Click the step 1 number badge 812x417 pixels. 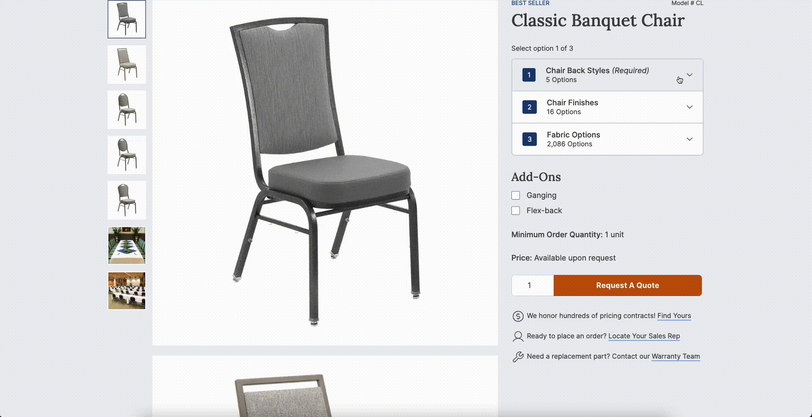[x=529, y=75]
